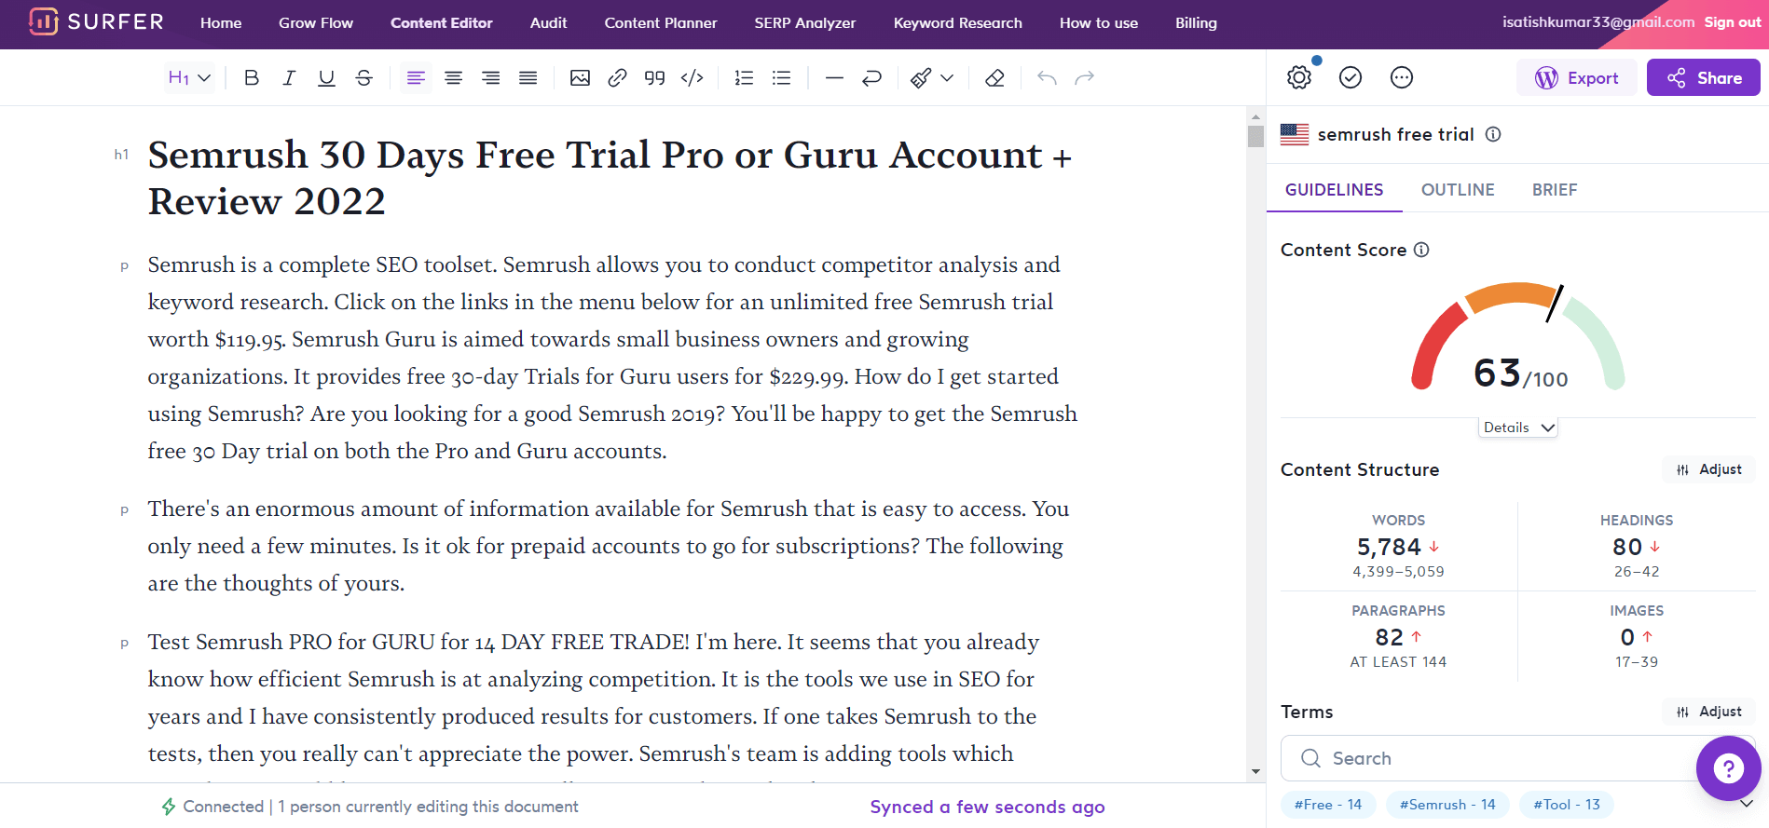The width and height of the screenshot is (1769, 828).
Task: Click the checkmark circle icon
Action: 1351,77
